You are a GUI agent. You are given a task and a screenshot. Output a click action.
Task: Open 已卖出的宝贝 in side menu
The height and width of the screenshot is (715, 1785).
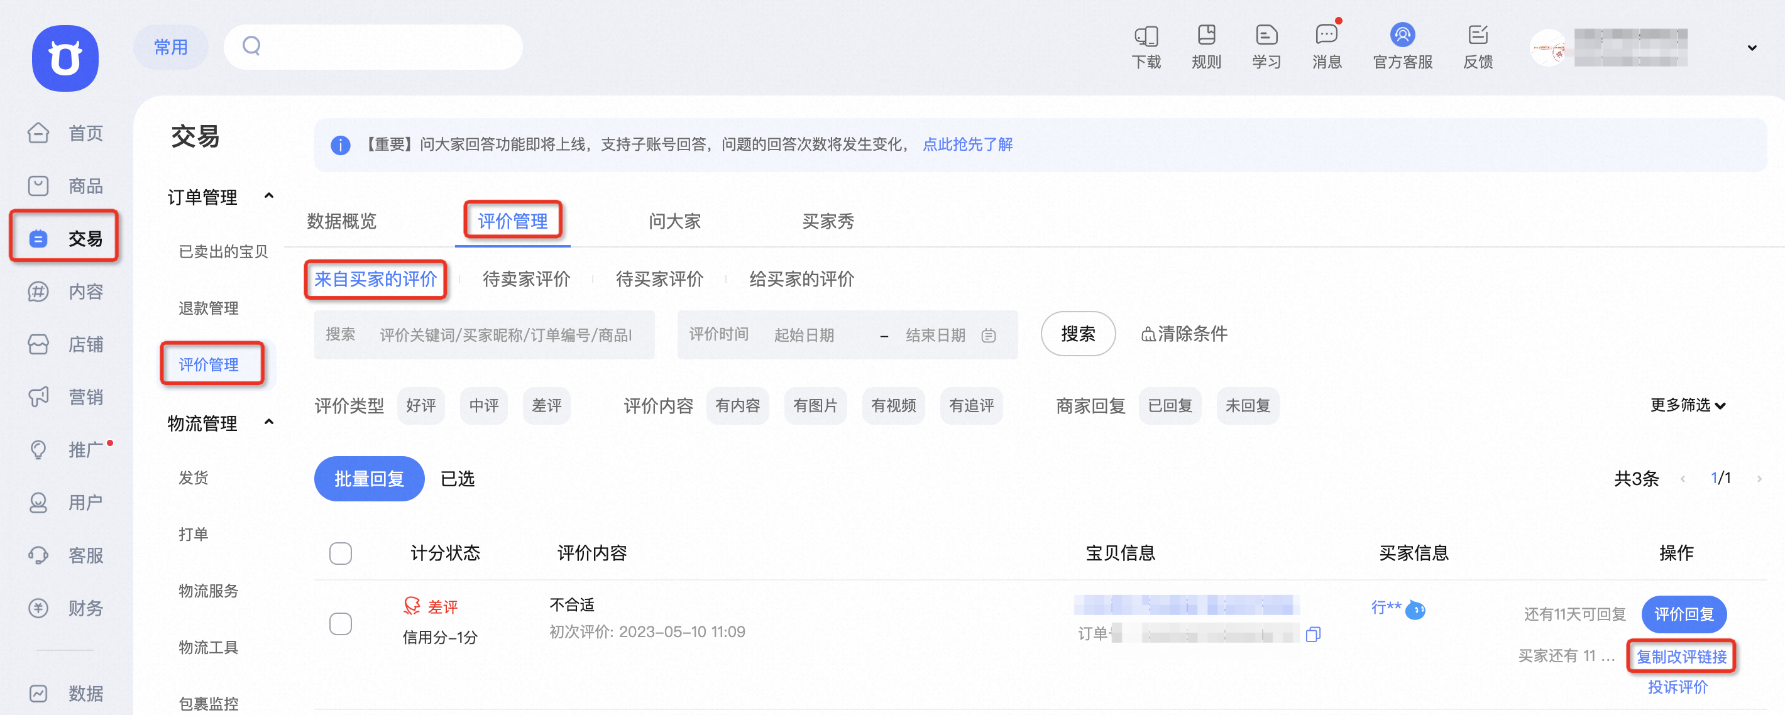223,251
